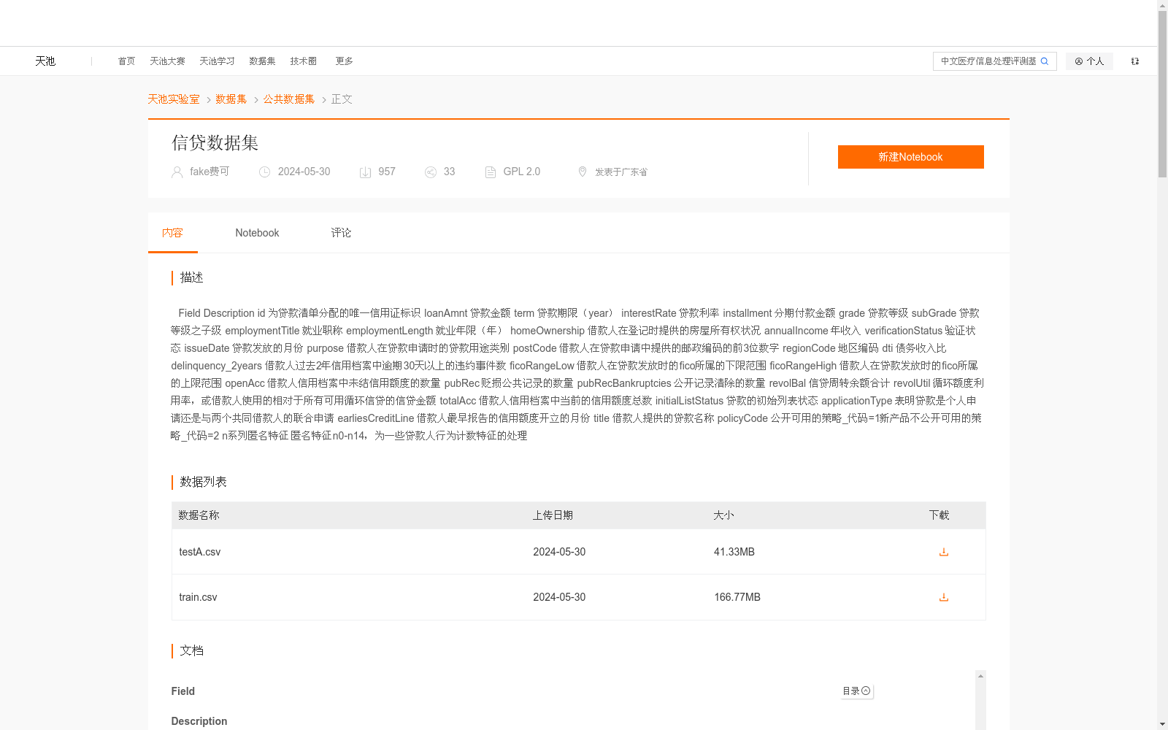Click the 大小 column header
1168x730 pixels.
coord(723,515)
